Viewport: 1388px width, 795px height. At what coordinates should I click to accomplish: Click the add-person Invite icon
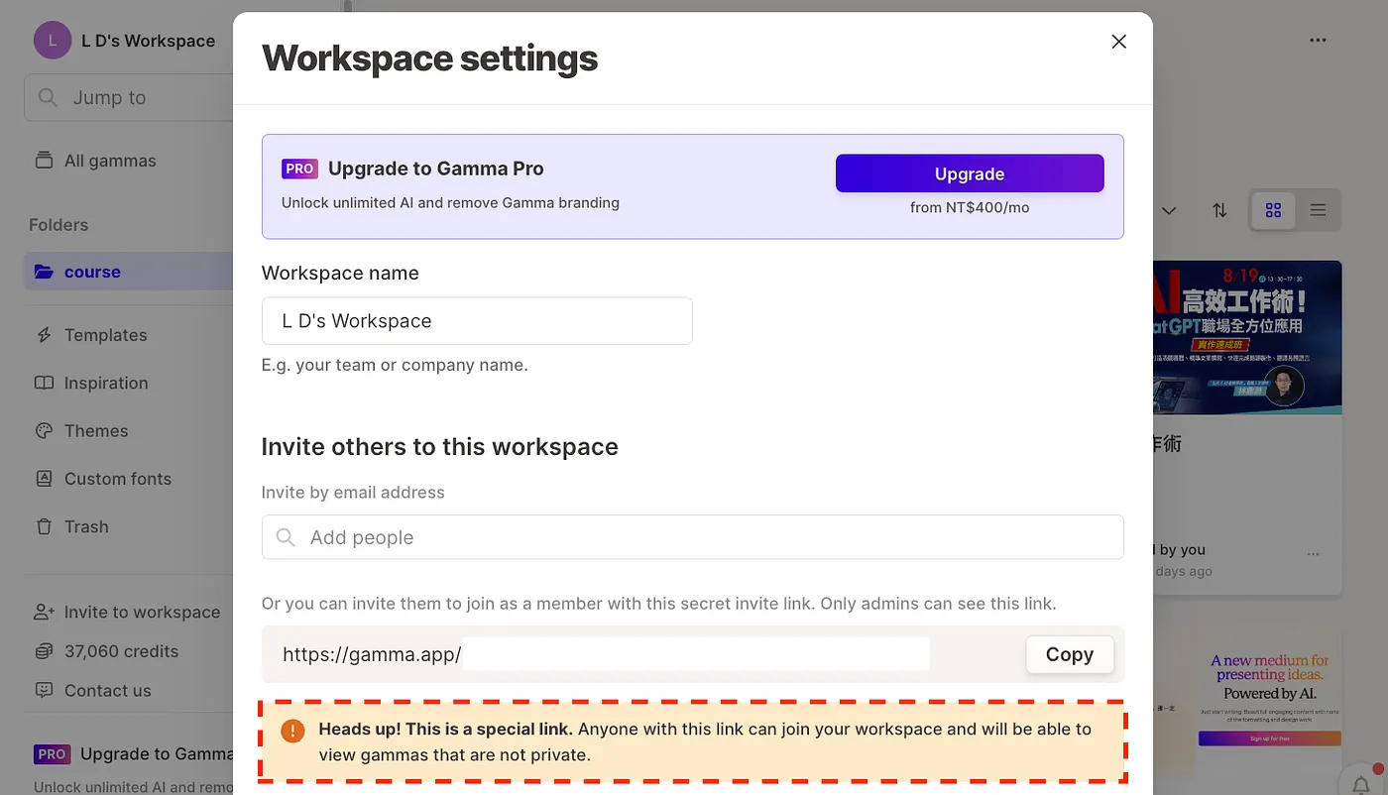click(x=44, y=612)
